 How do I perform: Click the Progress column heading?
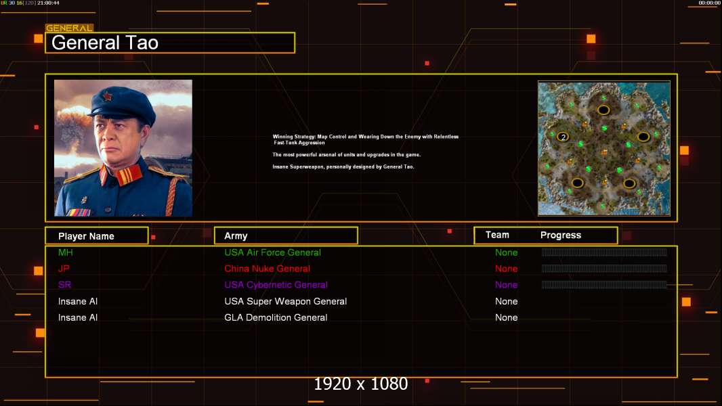pos(560,235)
